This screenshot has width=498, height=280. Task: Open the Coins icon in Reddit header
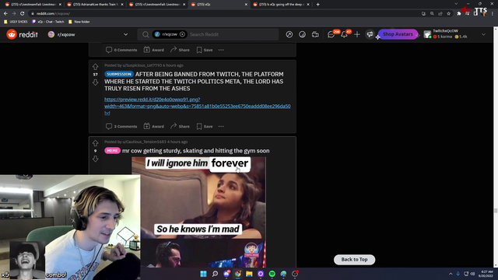pos(302,34)
